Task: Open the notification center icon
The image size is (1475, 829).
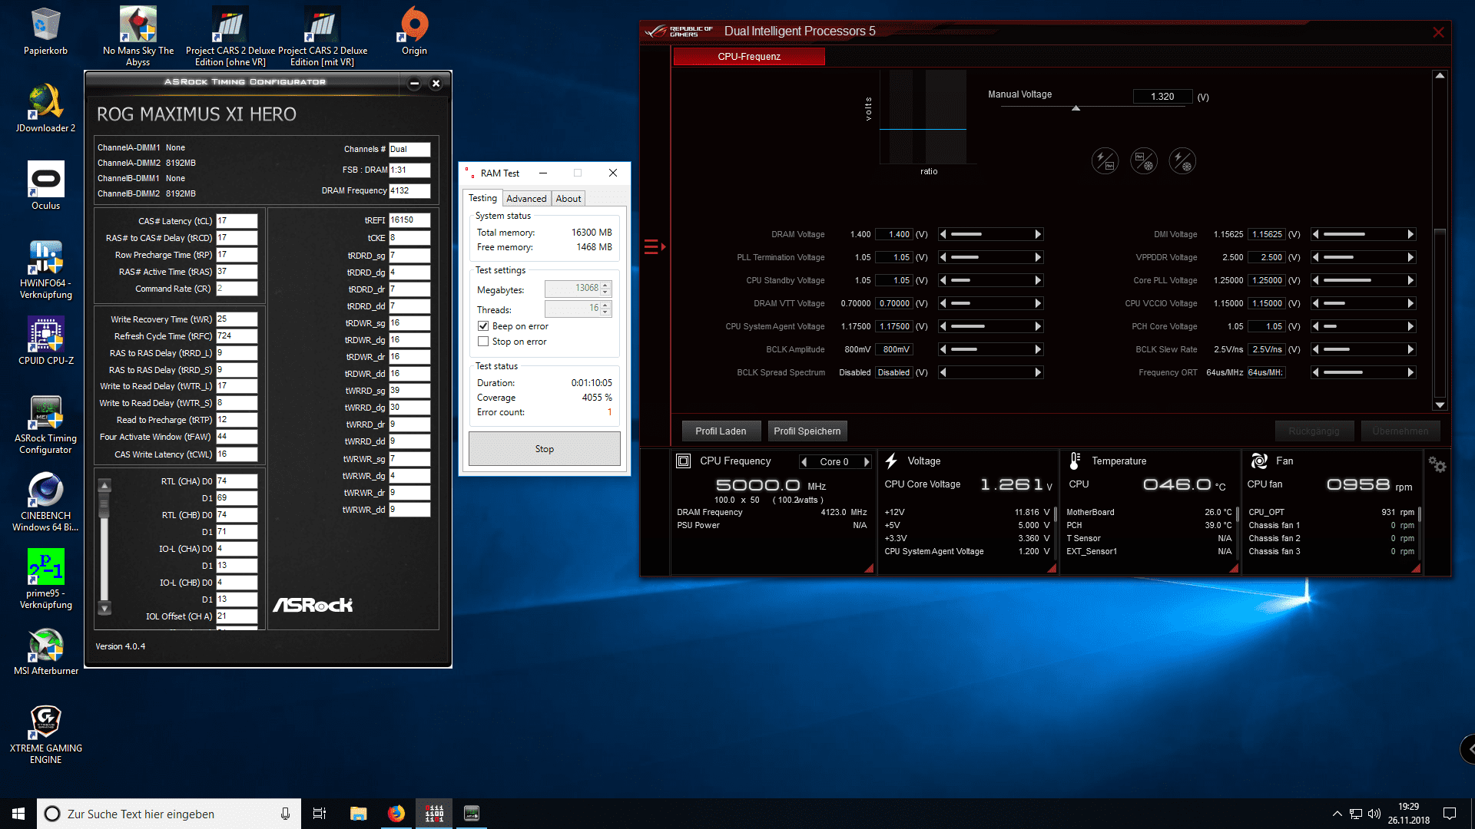Action: 1450,814
